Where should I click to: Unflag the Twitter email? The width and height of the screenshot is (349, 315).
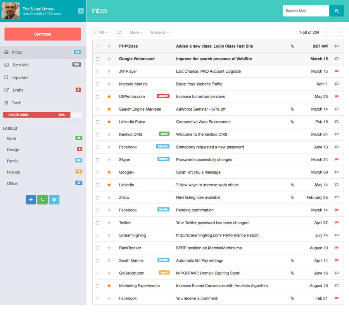(337, 223)
